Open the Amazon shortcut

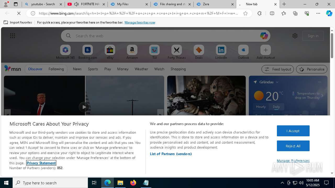[x=132, y=52]
